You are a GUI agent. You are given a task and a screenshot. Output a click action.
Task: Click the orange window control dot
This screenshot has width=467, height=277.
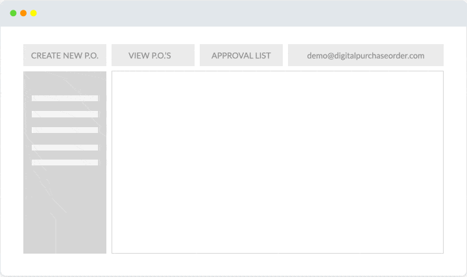[23, 13]
